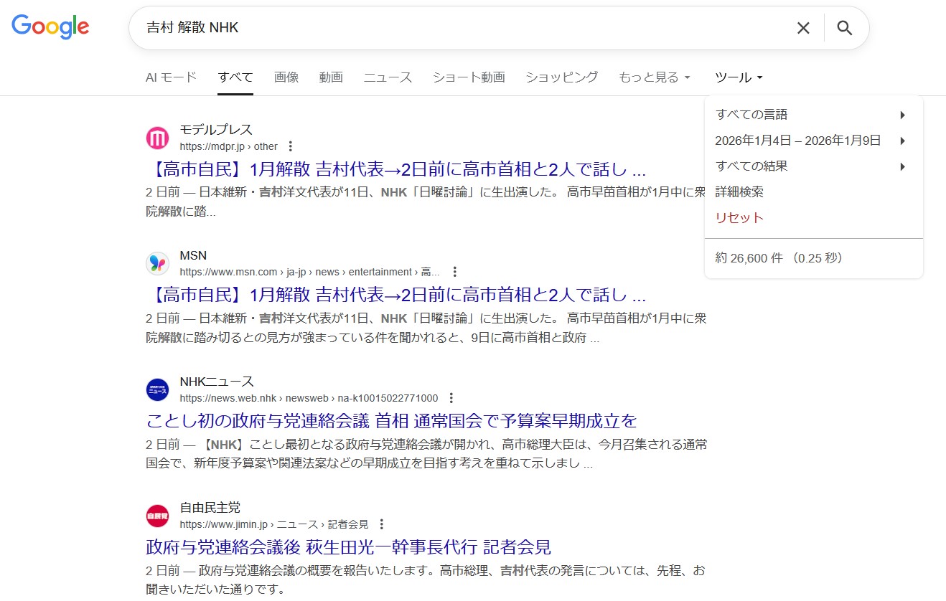Open the ことし初の政府与党連絡会議 NHK article

tap(391, 420)
